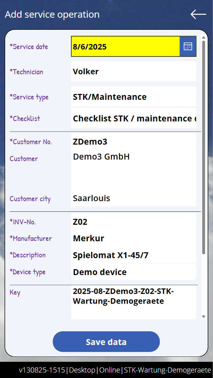Click the *Service date label

(29, 46)
